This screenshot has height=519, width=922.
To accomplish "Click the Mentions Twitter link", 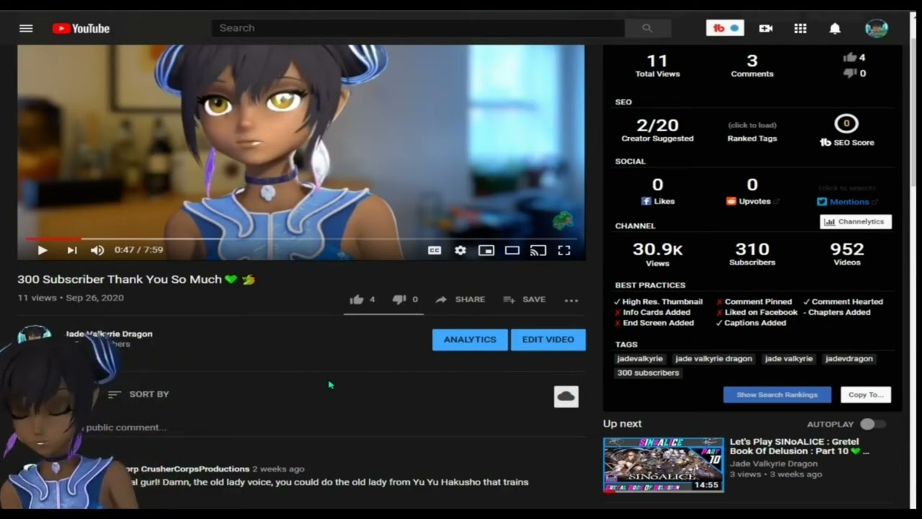I will 847,202.
